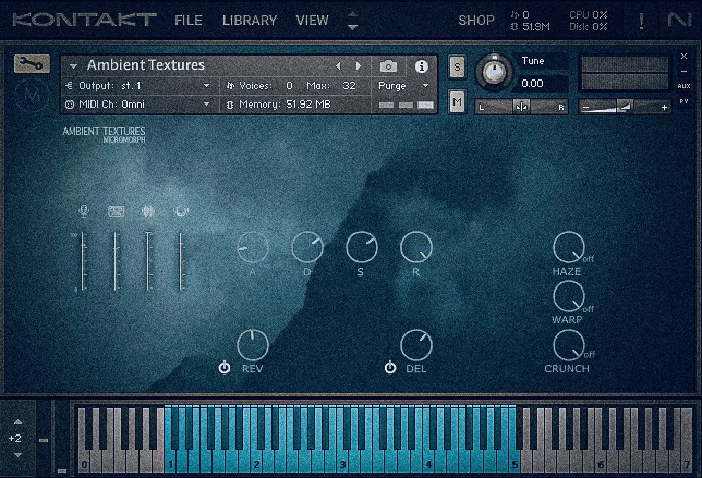Toggle Mute button M

[x=457, y=102]
